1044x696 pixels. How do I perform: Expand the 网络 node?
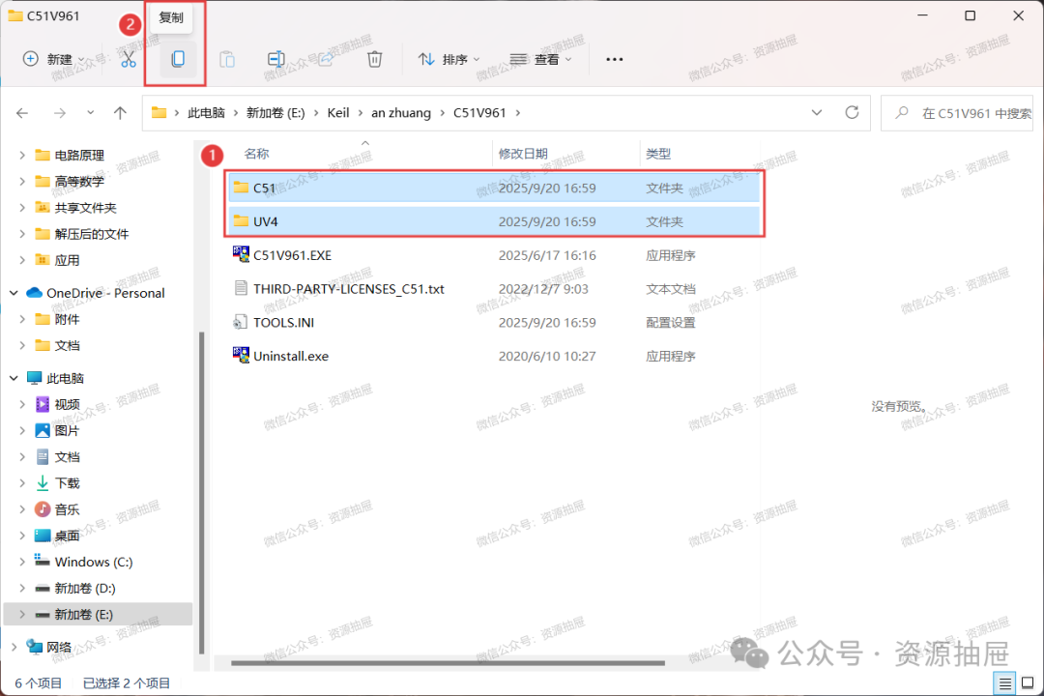coord(14,647)
